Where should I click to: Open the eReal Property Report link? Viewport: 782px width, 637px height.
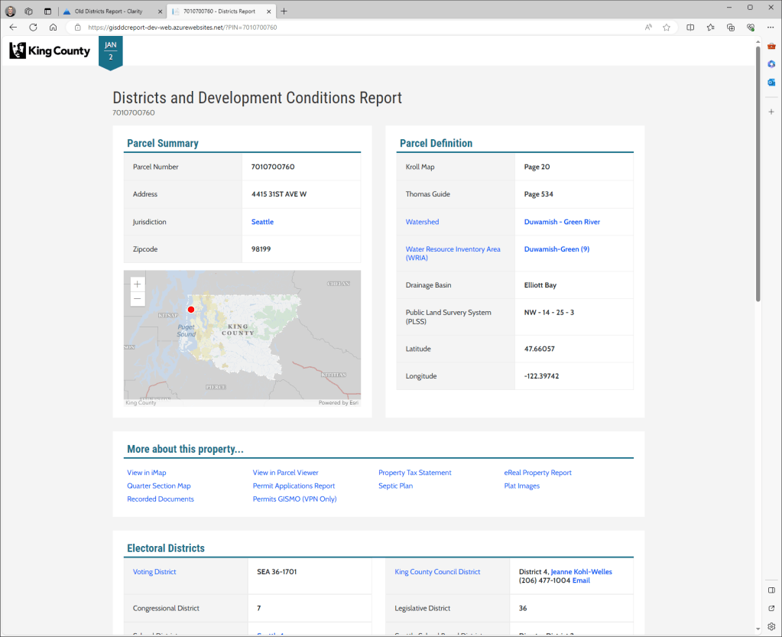tap(537, 473)
